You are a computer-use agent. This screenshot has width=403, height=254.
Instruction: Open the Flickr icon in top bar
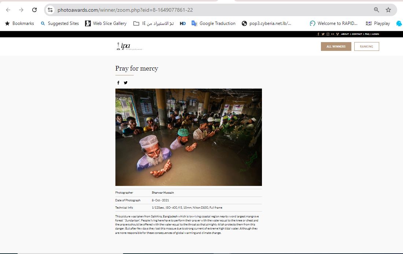coord(333,34)
